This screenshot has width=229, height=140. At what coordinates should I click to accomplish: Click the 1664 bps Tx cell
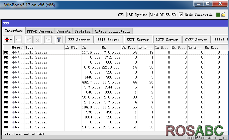pyautogui.click(x=91, y=117)
